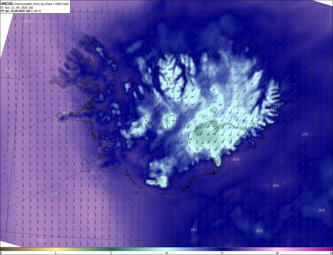Click the 14.1 value label
The image size is (333, 255).
point(194,229)
